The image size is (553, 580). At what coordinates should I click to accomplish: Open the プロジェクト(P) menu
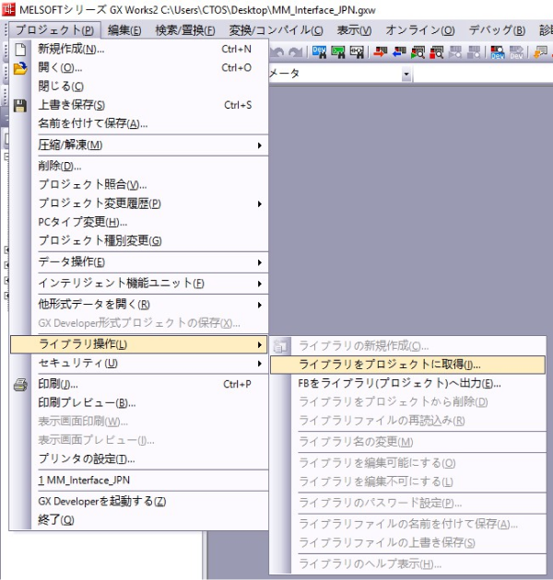[54, 30]
